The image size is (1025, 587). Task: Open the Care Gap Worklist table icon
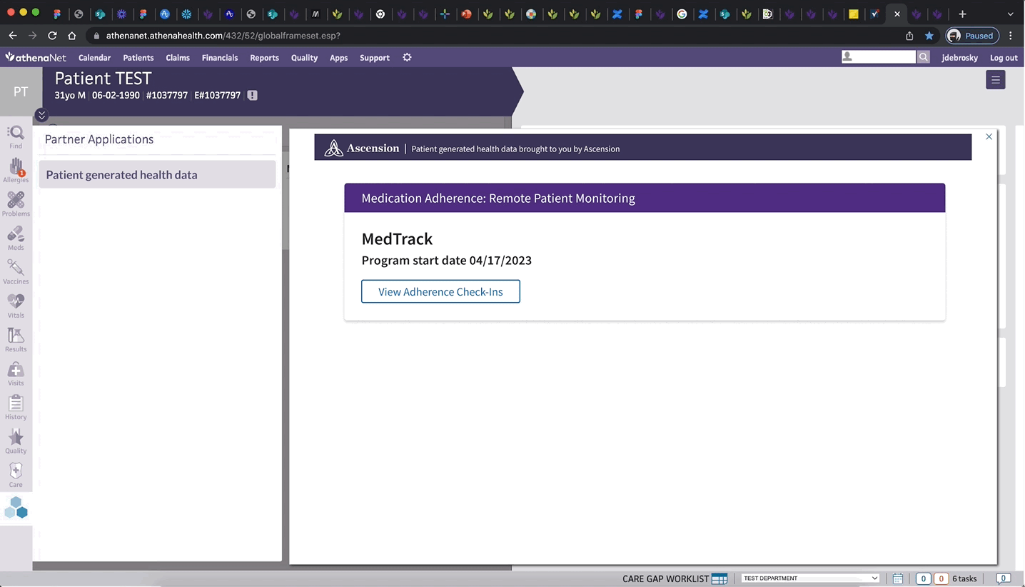(719, 578)
